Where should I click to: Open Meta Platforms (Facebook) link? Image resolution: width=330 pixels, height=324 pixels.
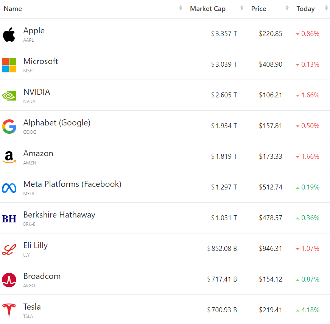click(x=72, y=184)
